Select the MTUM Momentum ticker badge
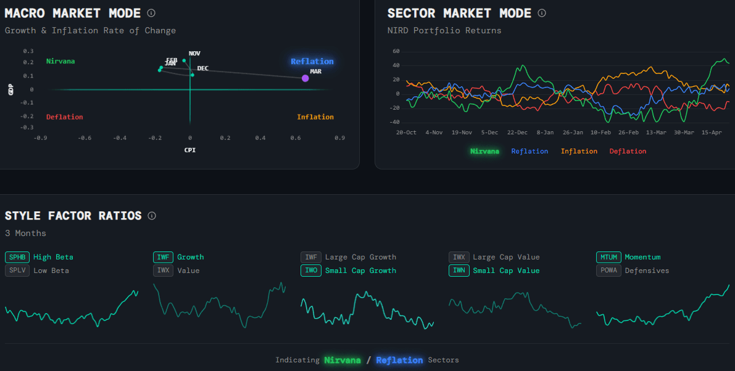Image resolution: width=735 pixels, height=371 pixels. 608,257
